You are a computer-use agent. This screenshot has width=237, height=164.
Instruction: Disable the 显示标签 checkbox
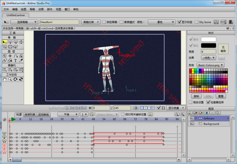(x=179, y=22)
